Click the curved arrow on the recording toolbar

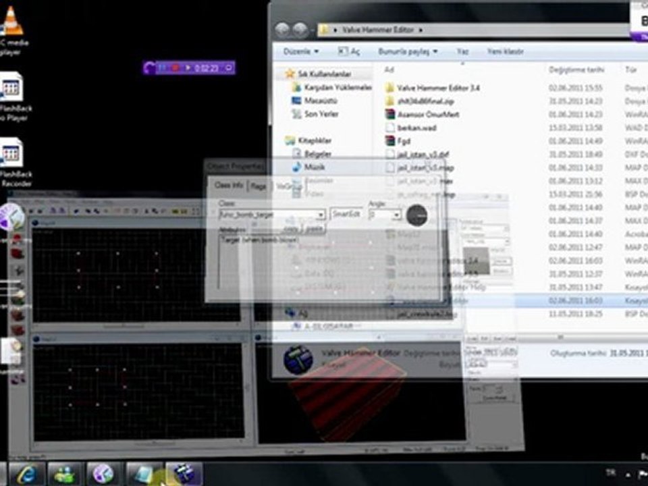point(150,67)
